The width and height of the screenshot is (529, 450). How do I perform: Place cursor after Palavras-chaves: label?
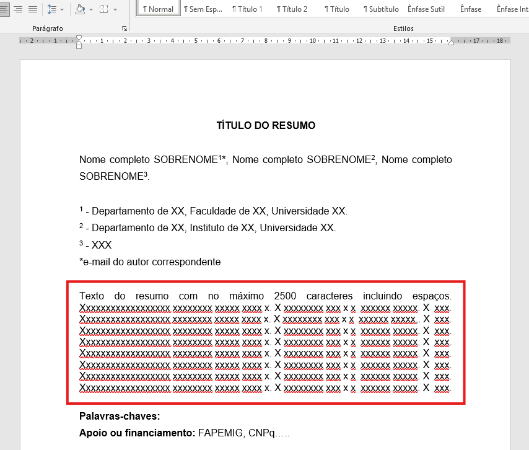162,417
